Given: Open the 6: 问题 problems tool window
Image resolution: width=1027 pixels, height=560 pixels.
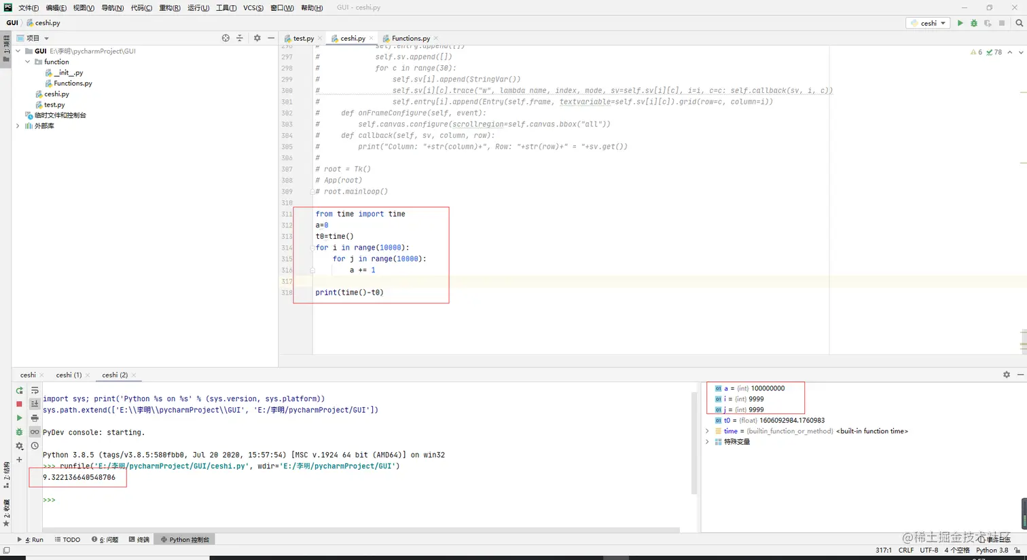Looking at the screenshot, I should (x=105, y=540).
